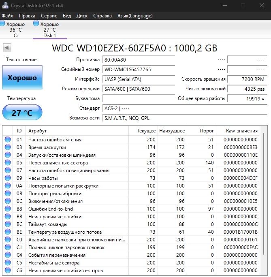The width and height of the screenshot is (271, 277).
Task: Click the previous disk arrow button
Action: (7, 47)
